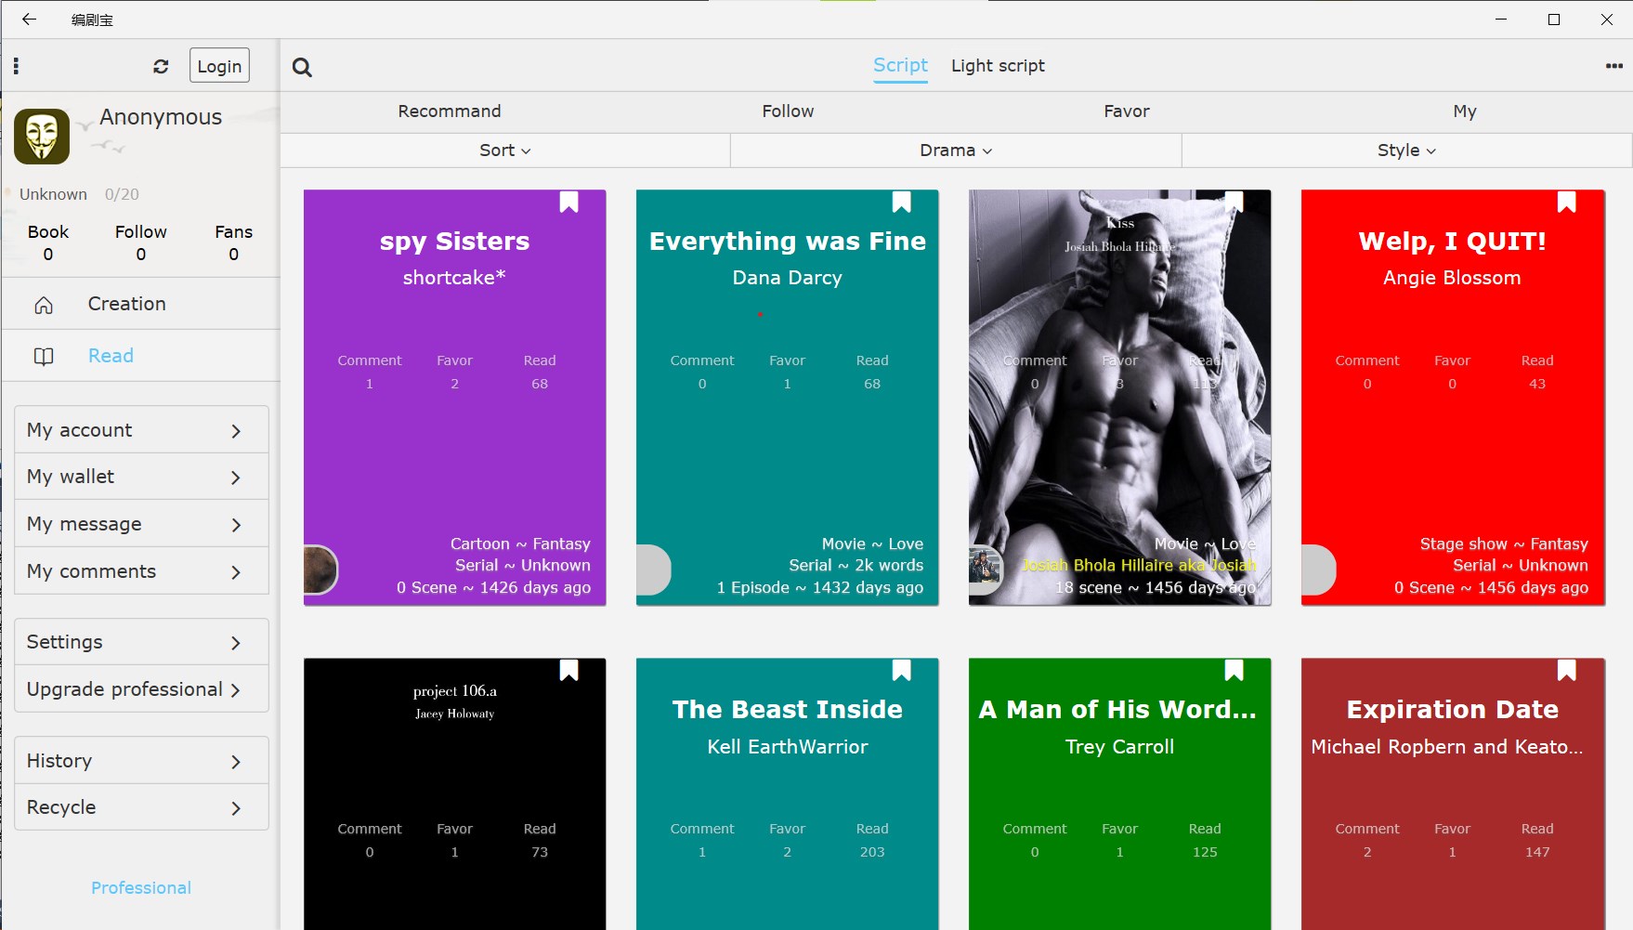The height and width of the screenshot is (930, 1633).
Task: Switch to the Script tab
Action: coord(900,65)
